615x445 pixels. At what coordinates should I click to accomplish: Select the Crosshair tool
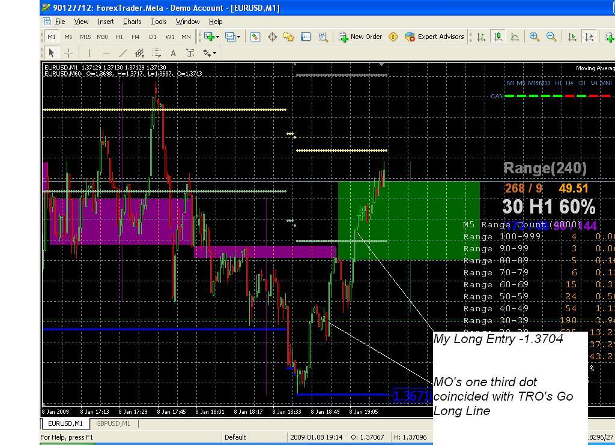point(68,53)
